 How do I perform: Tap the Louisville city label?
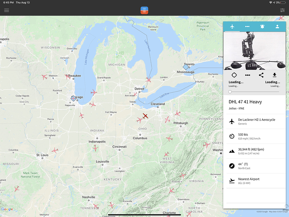tap(103, 161)
